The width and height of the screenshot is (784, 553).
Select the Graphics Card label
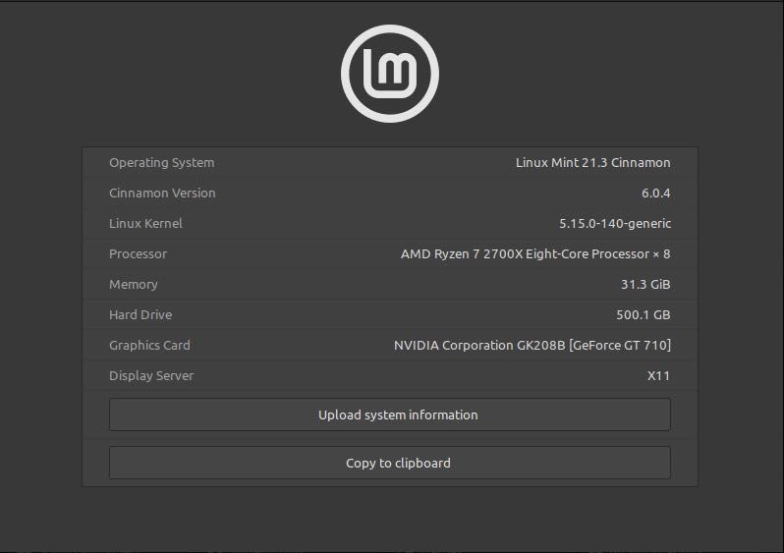(x=149, y=346)
